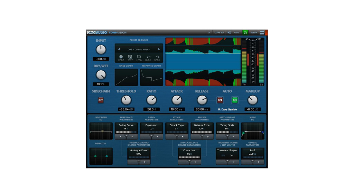This screenshot has height=195, width=354.
Task: Click the Input knob
Action: point(101,50)
